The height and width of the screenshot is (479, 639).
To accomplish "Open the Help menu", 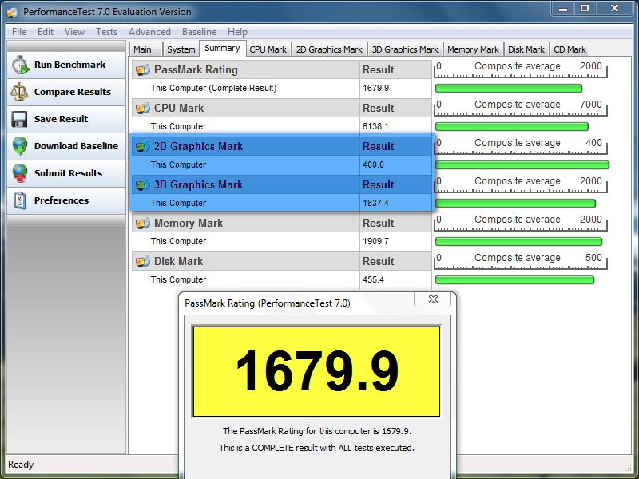I will coord(237,32).
